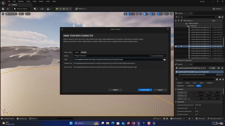
Task: Start Play in Editor with green play icon
Action: 57,9
